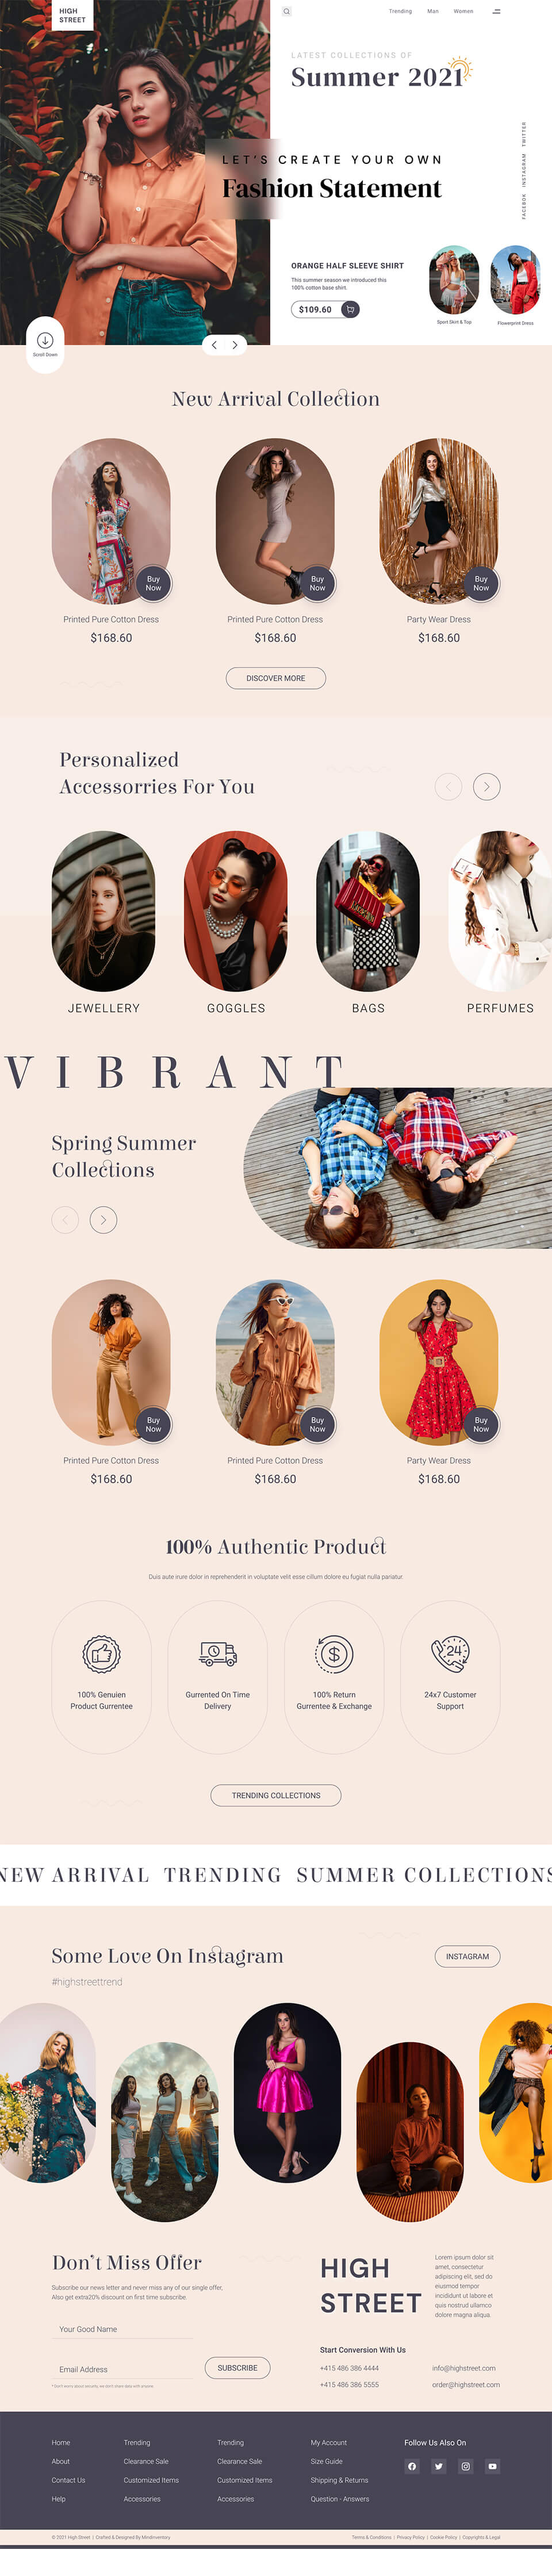
Task: Open the Instagram icon in footer
Action: click(x=466, y=2466)
